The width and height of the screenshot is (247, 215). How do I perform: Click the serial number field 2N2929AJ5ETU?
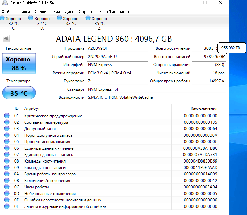(117, 57)
